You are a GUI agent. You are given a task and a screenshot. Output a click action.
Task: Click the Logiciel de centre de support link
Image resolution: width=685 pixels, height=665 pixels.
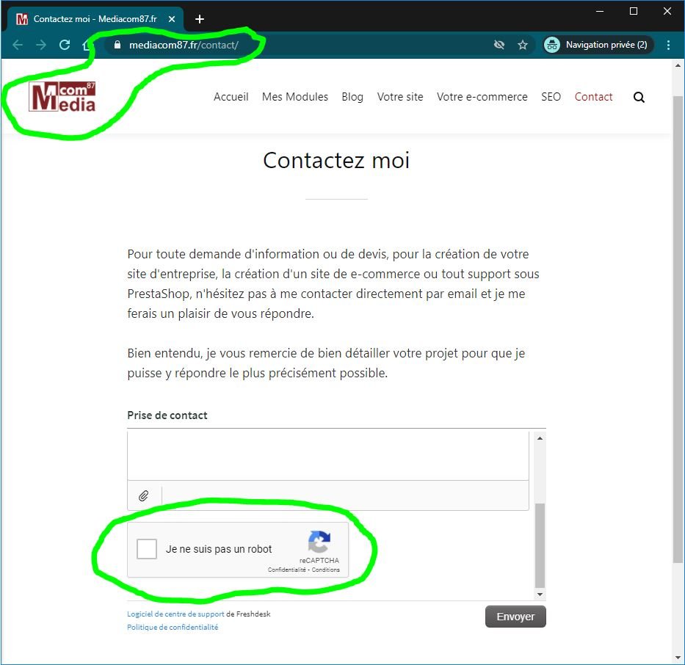[175, 614]
